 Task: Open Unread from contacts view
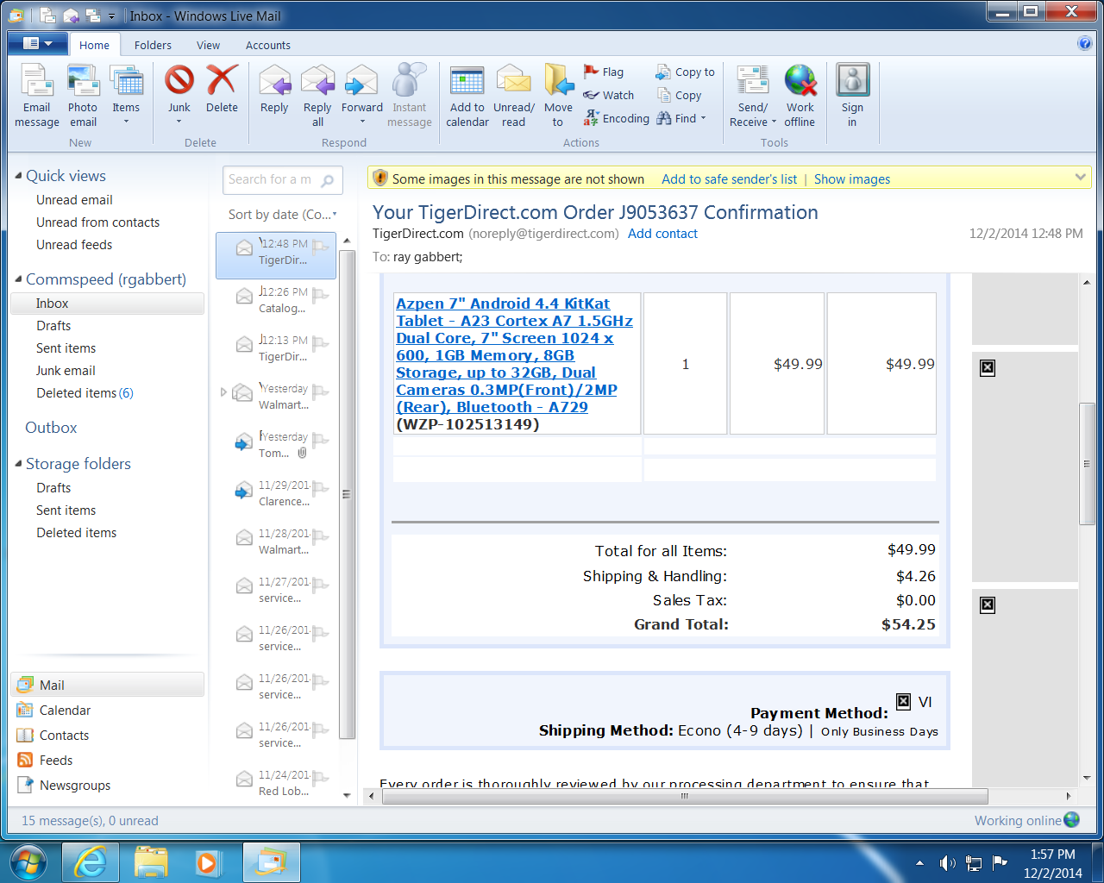tap(97, 222)
